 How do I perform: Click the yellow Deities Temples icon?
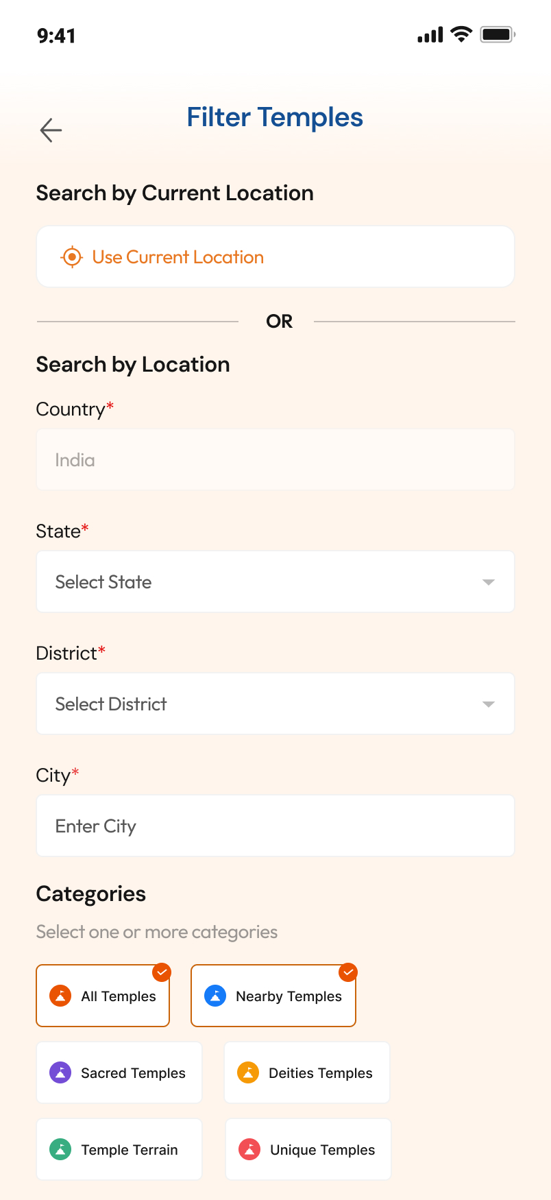click(x=248, y=1072)
